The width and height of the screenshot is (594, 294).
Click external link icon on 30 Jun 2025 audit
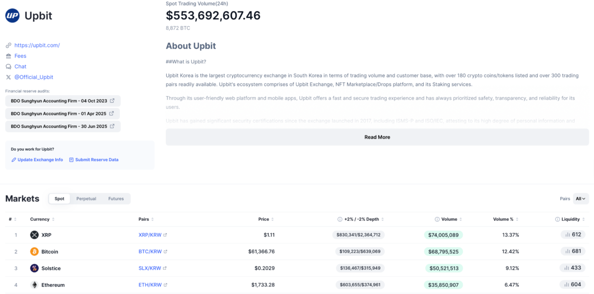click(x=112, y=126)
